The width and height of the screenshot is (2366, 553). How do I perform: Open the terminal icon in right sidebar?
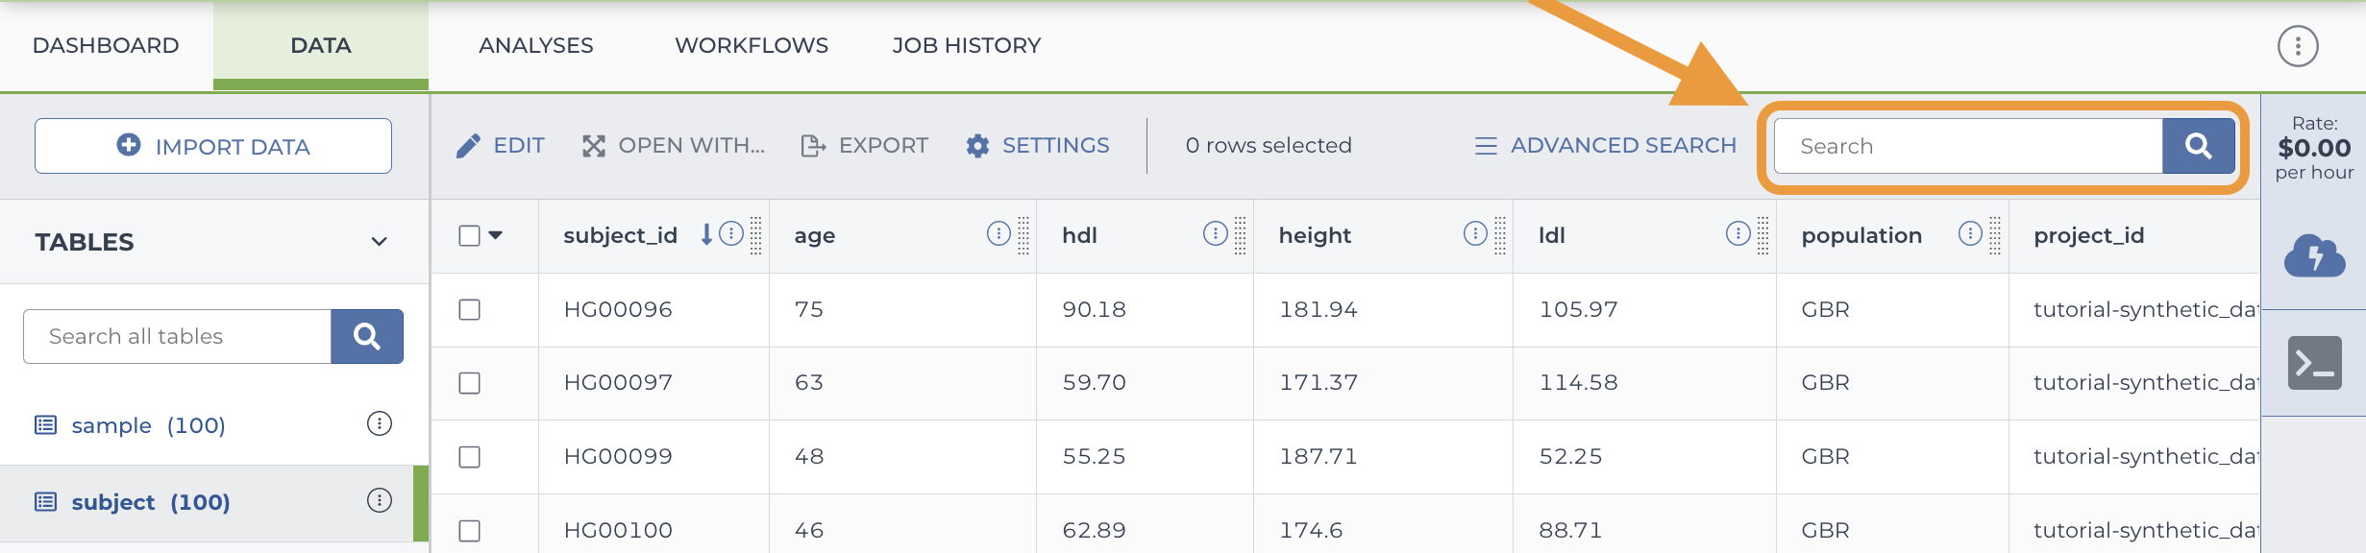(2314, 363)
